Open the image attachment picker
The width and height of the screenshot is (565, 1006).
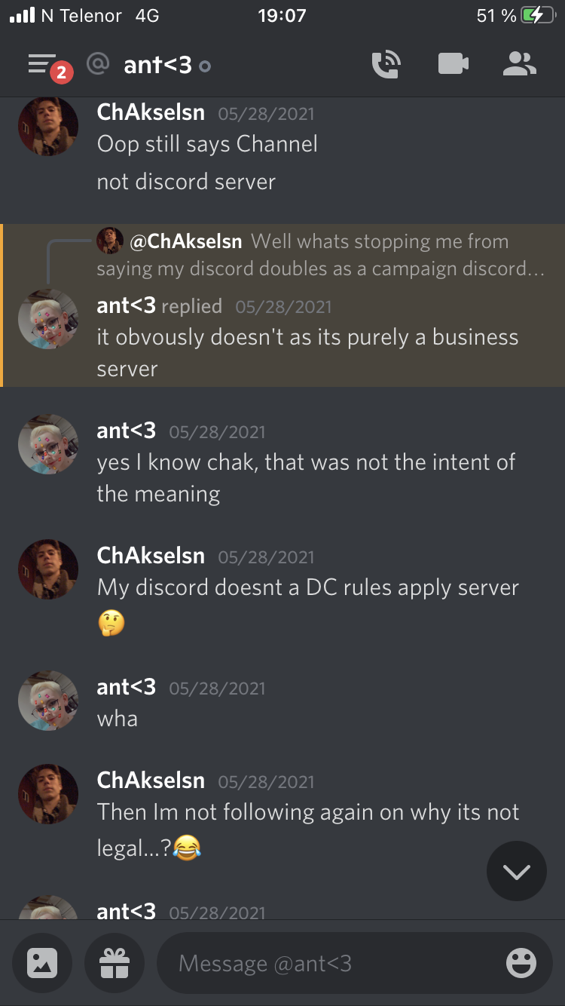(42, 962)
